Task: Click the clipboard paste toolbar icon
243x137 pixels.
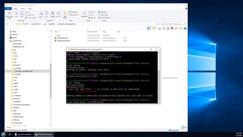Action: pos(168,28)
